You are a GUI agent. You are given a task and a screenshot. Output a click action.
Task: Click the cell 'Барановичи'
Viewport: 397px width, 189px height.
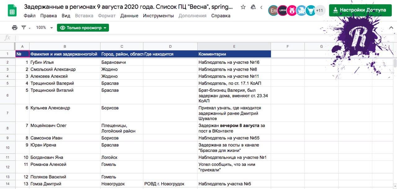tap(122, 62)
